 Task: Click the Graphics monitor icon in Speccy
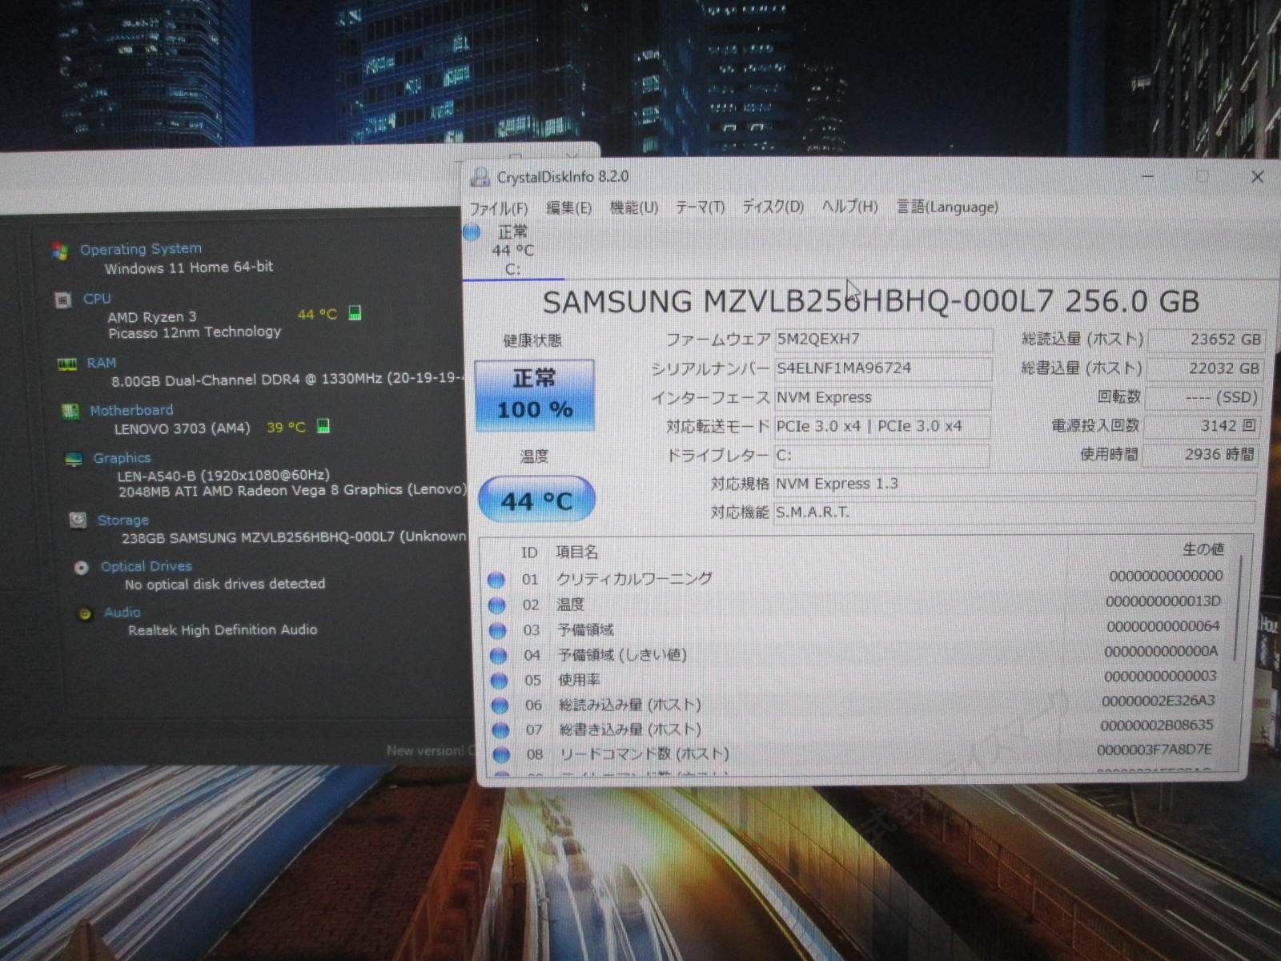tap(74, 460)
